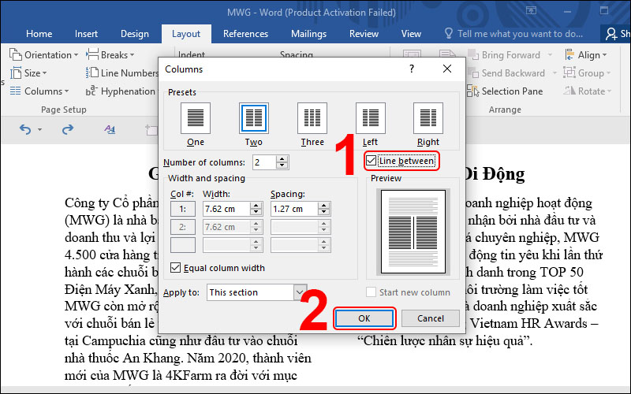Click the Share person icon
Screen dimensions: 631x394
(610, 34)
